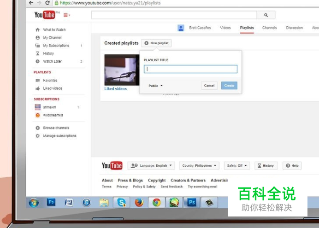This screenshot has height=228, width=319.
Task: Click Liked videos thumbs-up icon in sidebar
Action: click(x=38, y=88)
